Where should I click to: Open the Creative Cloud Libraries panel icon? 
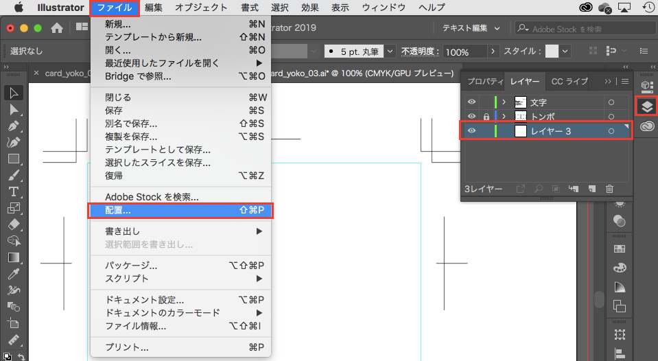(x=646, y=126)
